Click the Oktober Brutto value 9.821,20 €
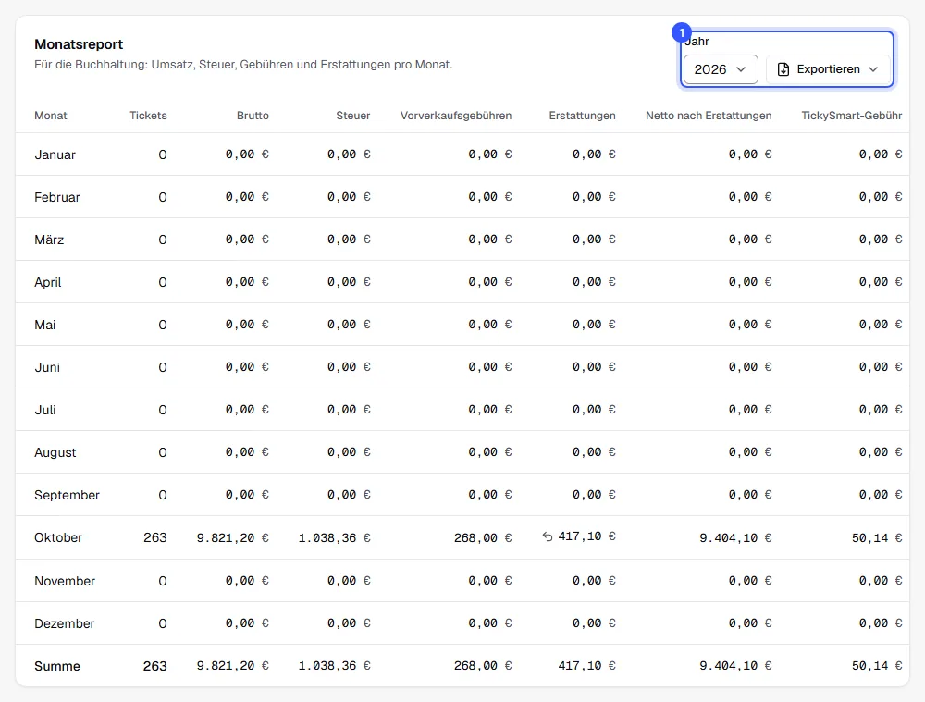925x702 pixels. coord(232,537)
